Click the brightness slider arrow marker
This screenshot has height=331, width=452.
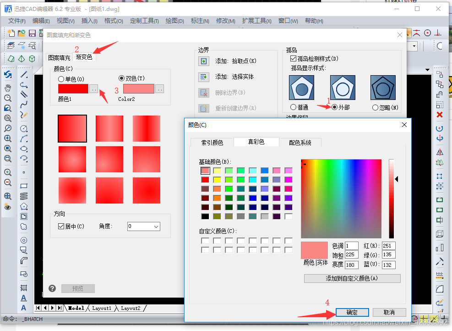coord(397,179)
